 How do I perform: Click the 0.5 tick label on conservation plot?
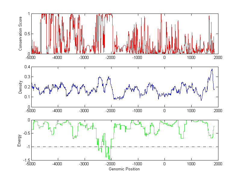27,34
